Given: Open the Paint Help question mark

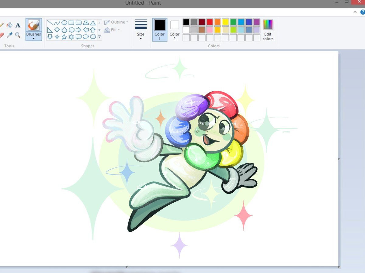Looking at the screenshot, I should click(363, 12).
